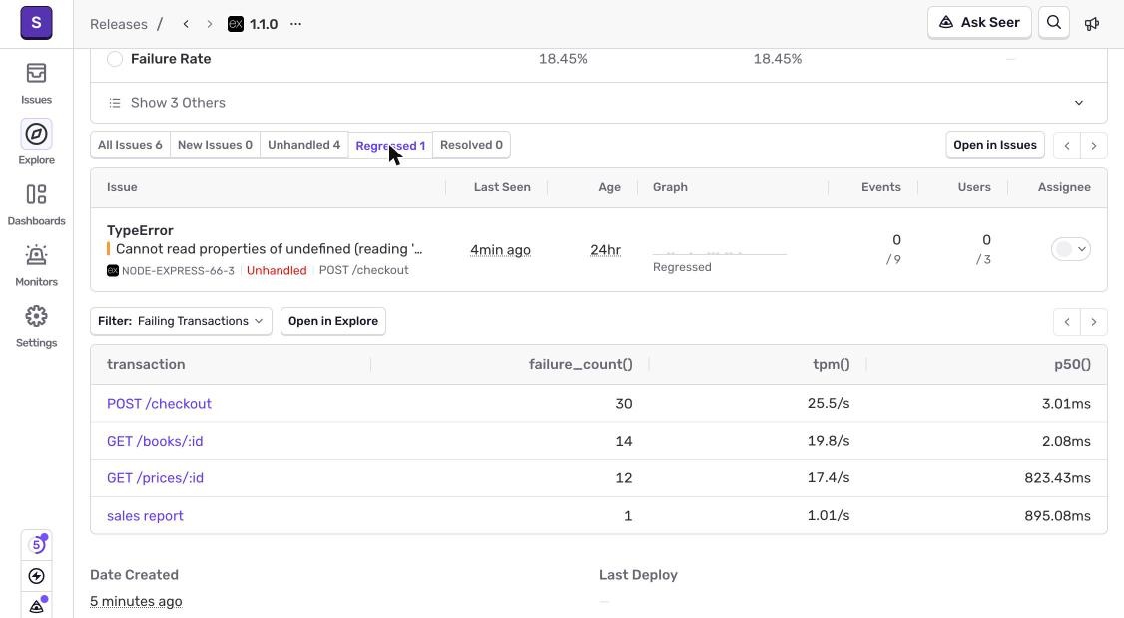This screenshot has width=1124, height=618.
Task: Click the lightning bolt sidebar icon
Action: (36, 576)
